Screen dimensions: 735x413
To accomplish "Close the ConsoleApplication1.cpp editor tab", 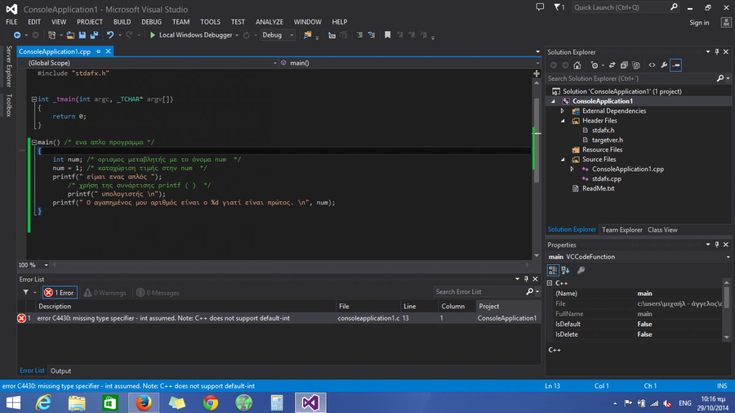I will point(107,52).
